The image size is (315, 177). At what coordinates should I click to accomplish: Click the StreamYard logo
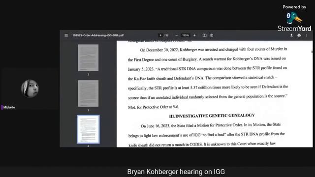[x=294, y=22]
